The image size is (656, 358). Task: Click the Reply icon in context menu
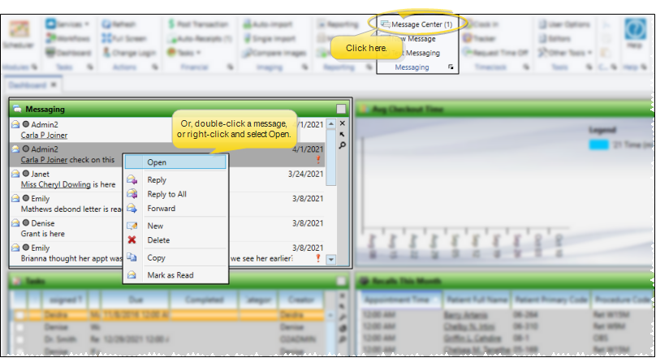132,180
